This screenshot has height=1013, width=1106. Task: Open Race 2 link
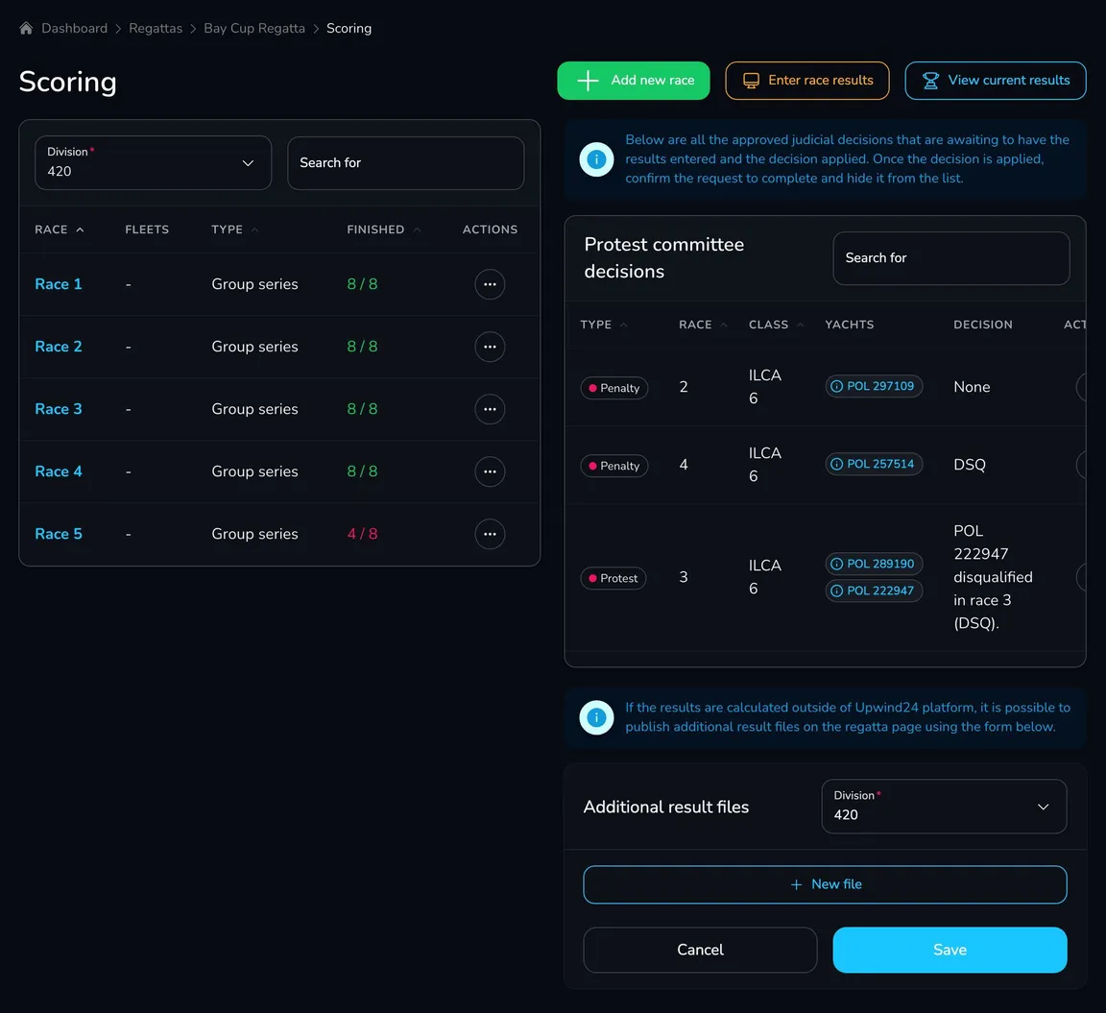59,347
